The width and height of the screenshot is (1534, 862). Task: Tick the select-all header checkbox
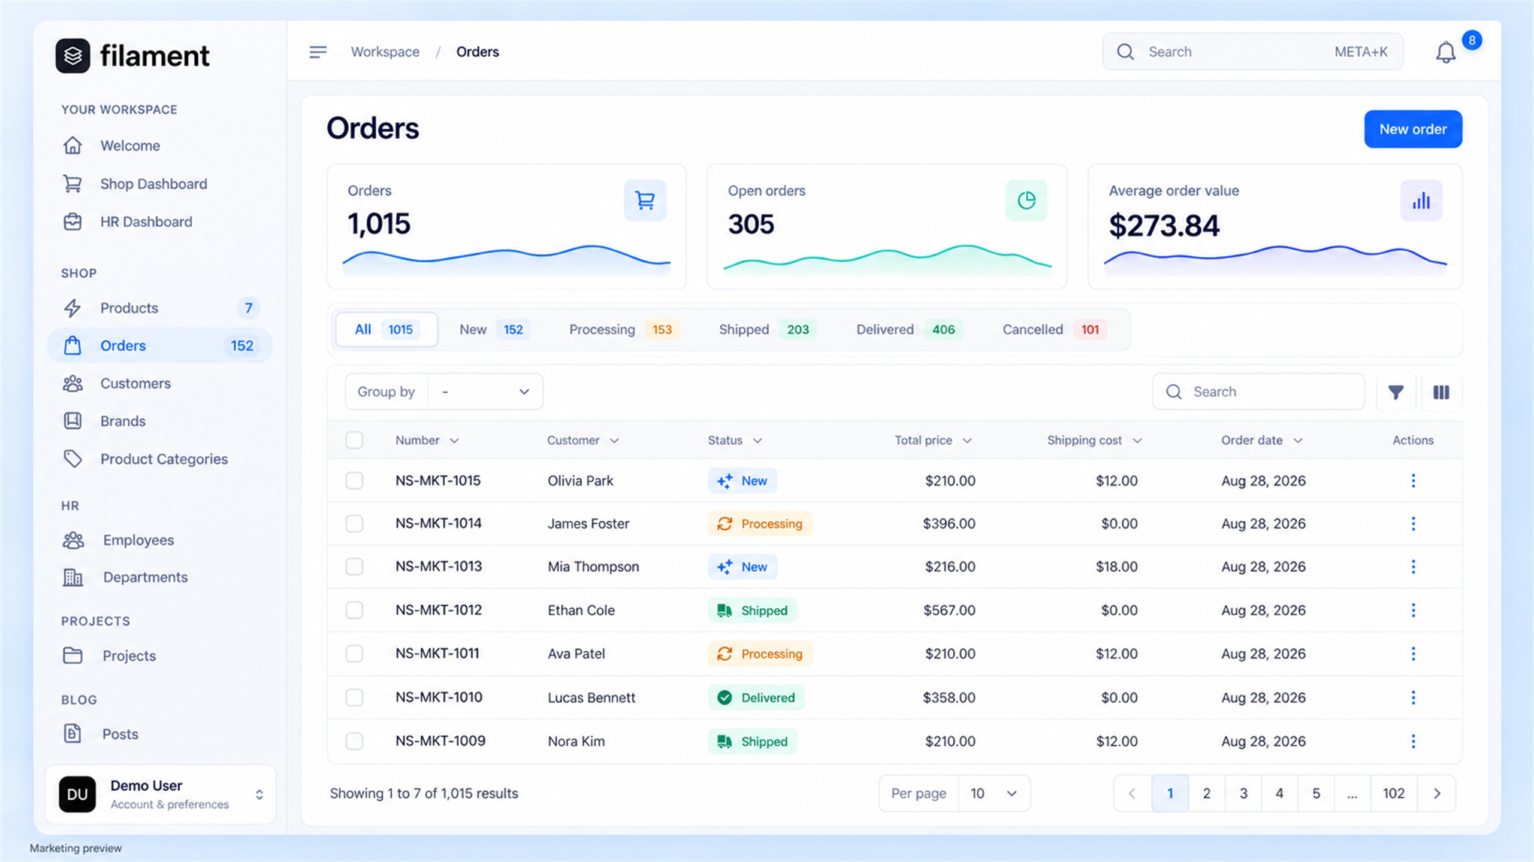point(354,440)
